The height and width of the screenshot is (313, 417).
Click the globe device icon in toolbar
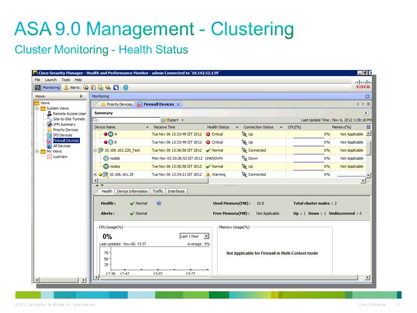coord(86,87)
